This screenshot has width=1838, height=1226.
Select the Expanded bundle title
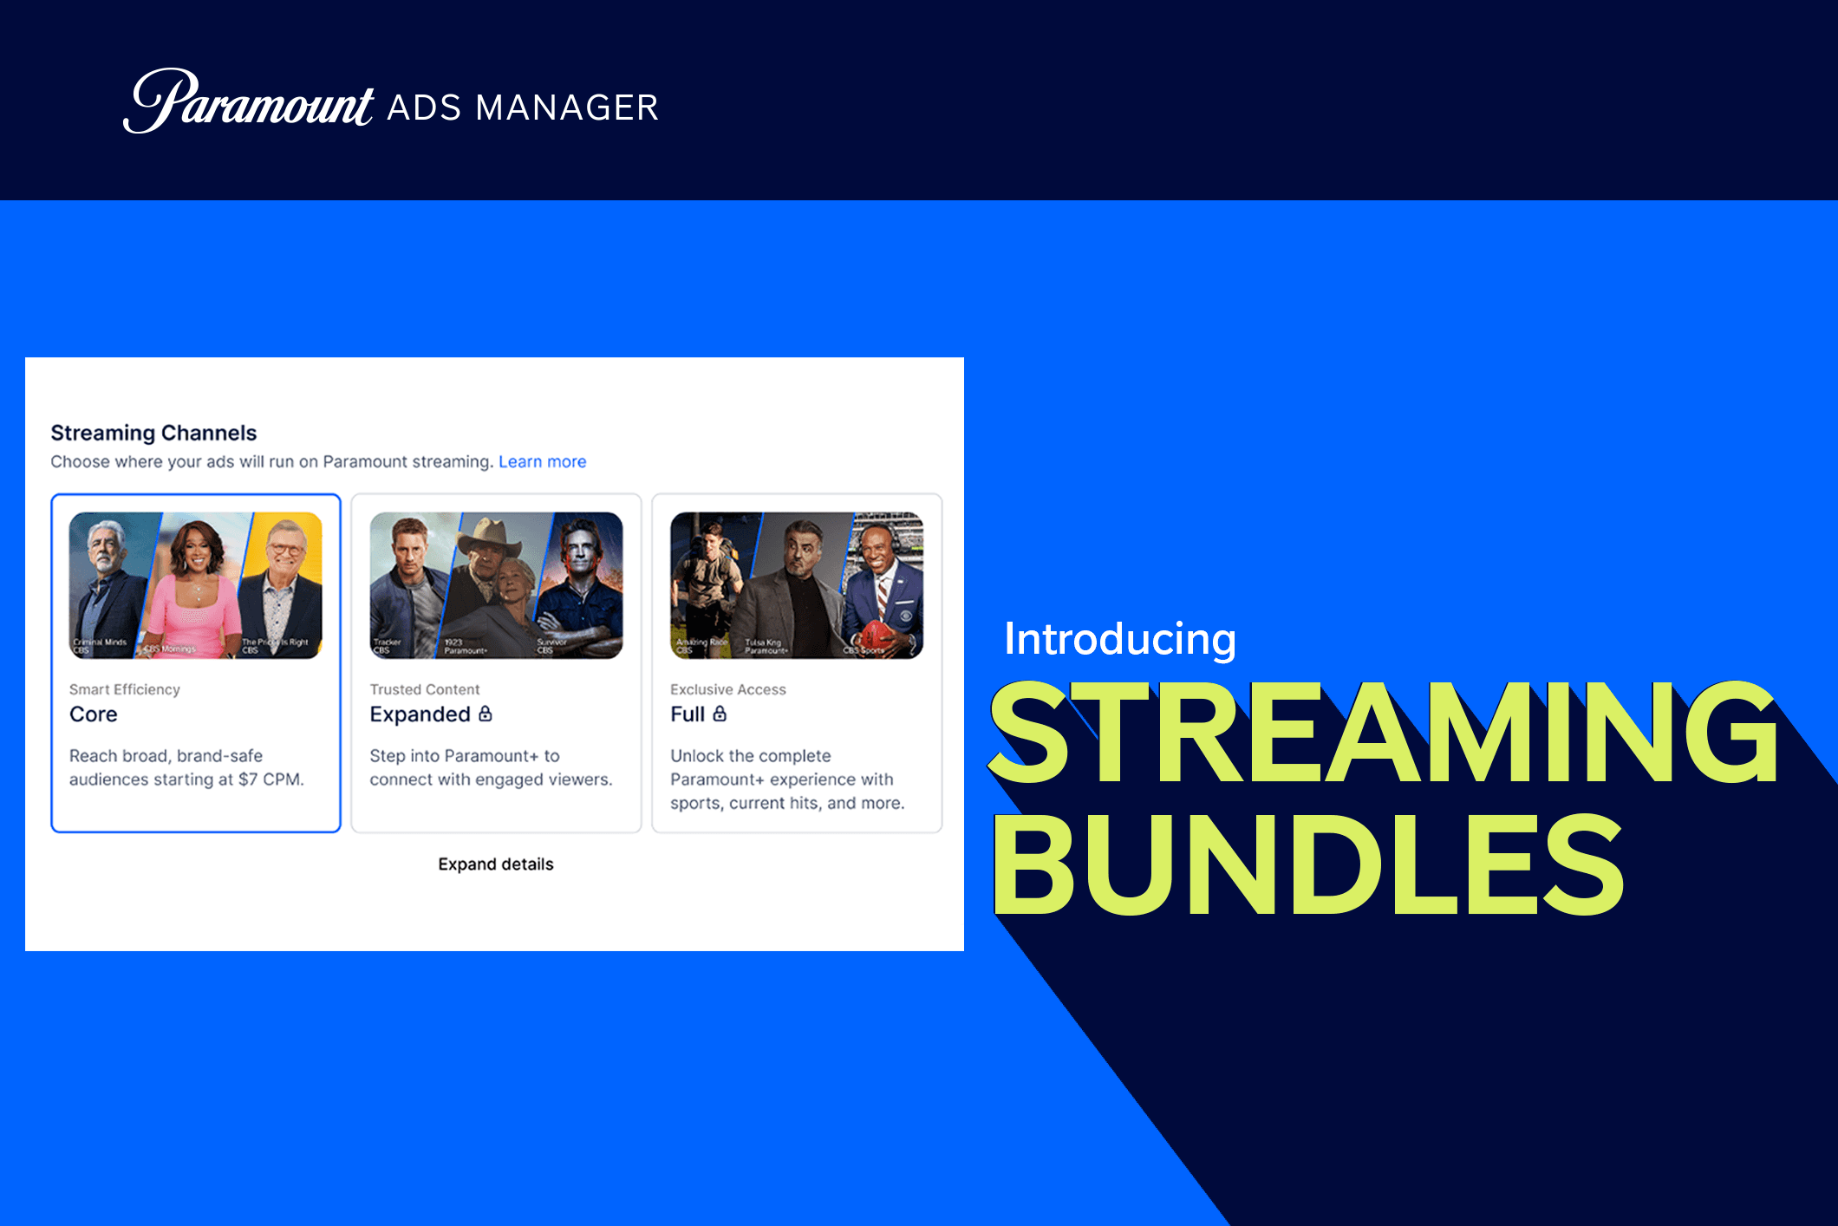420,714
